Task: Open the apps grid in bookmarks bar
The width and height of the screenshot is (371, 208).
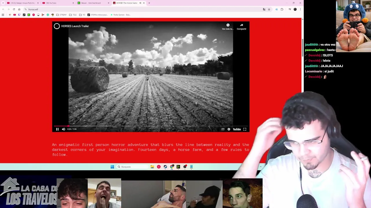Action: [3, 15]
